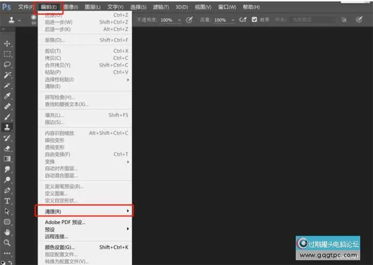Image resolution: width=373 pixels, height=265 pixels.
Task: Select the Rectangular Marquee tool
Action: point(7,54)
